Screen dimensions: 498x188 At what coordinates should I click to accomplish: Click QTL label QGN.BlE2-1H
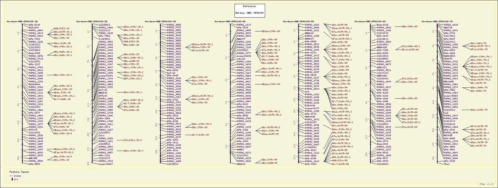click(62, 28)
